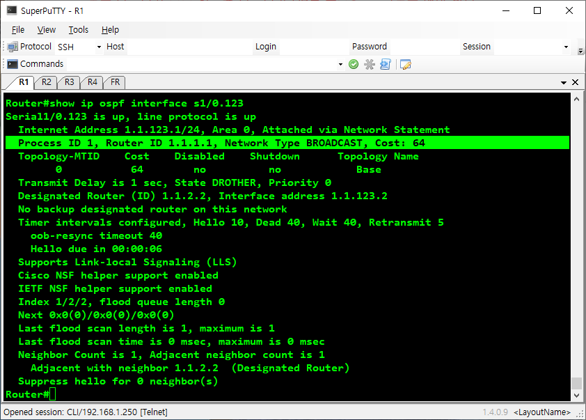Viewport: 586px width, 420px height.
Task: Expand the Session dropdown
Action: (x=566, y=47)
